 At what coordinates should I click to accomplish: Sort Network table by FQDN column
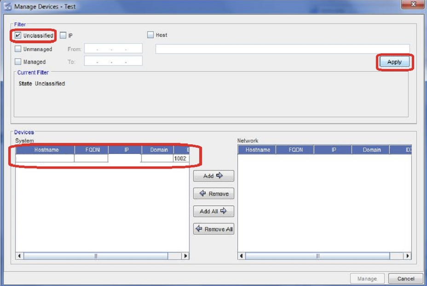pos(295,149)
